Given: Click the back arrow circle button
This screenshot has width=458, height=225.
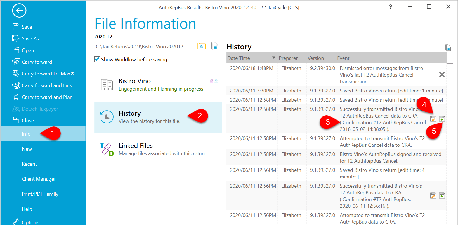Looking at the screenshot, I should tap(19, 11).
